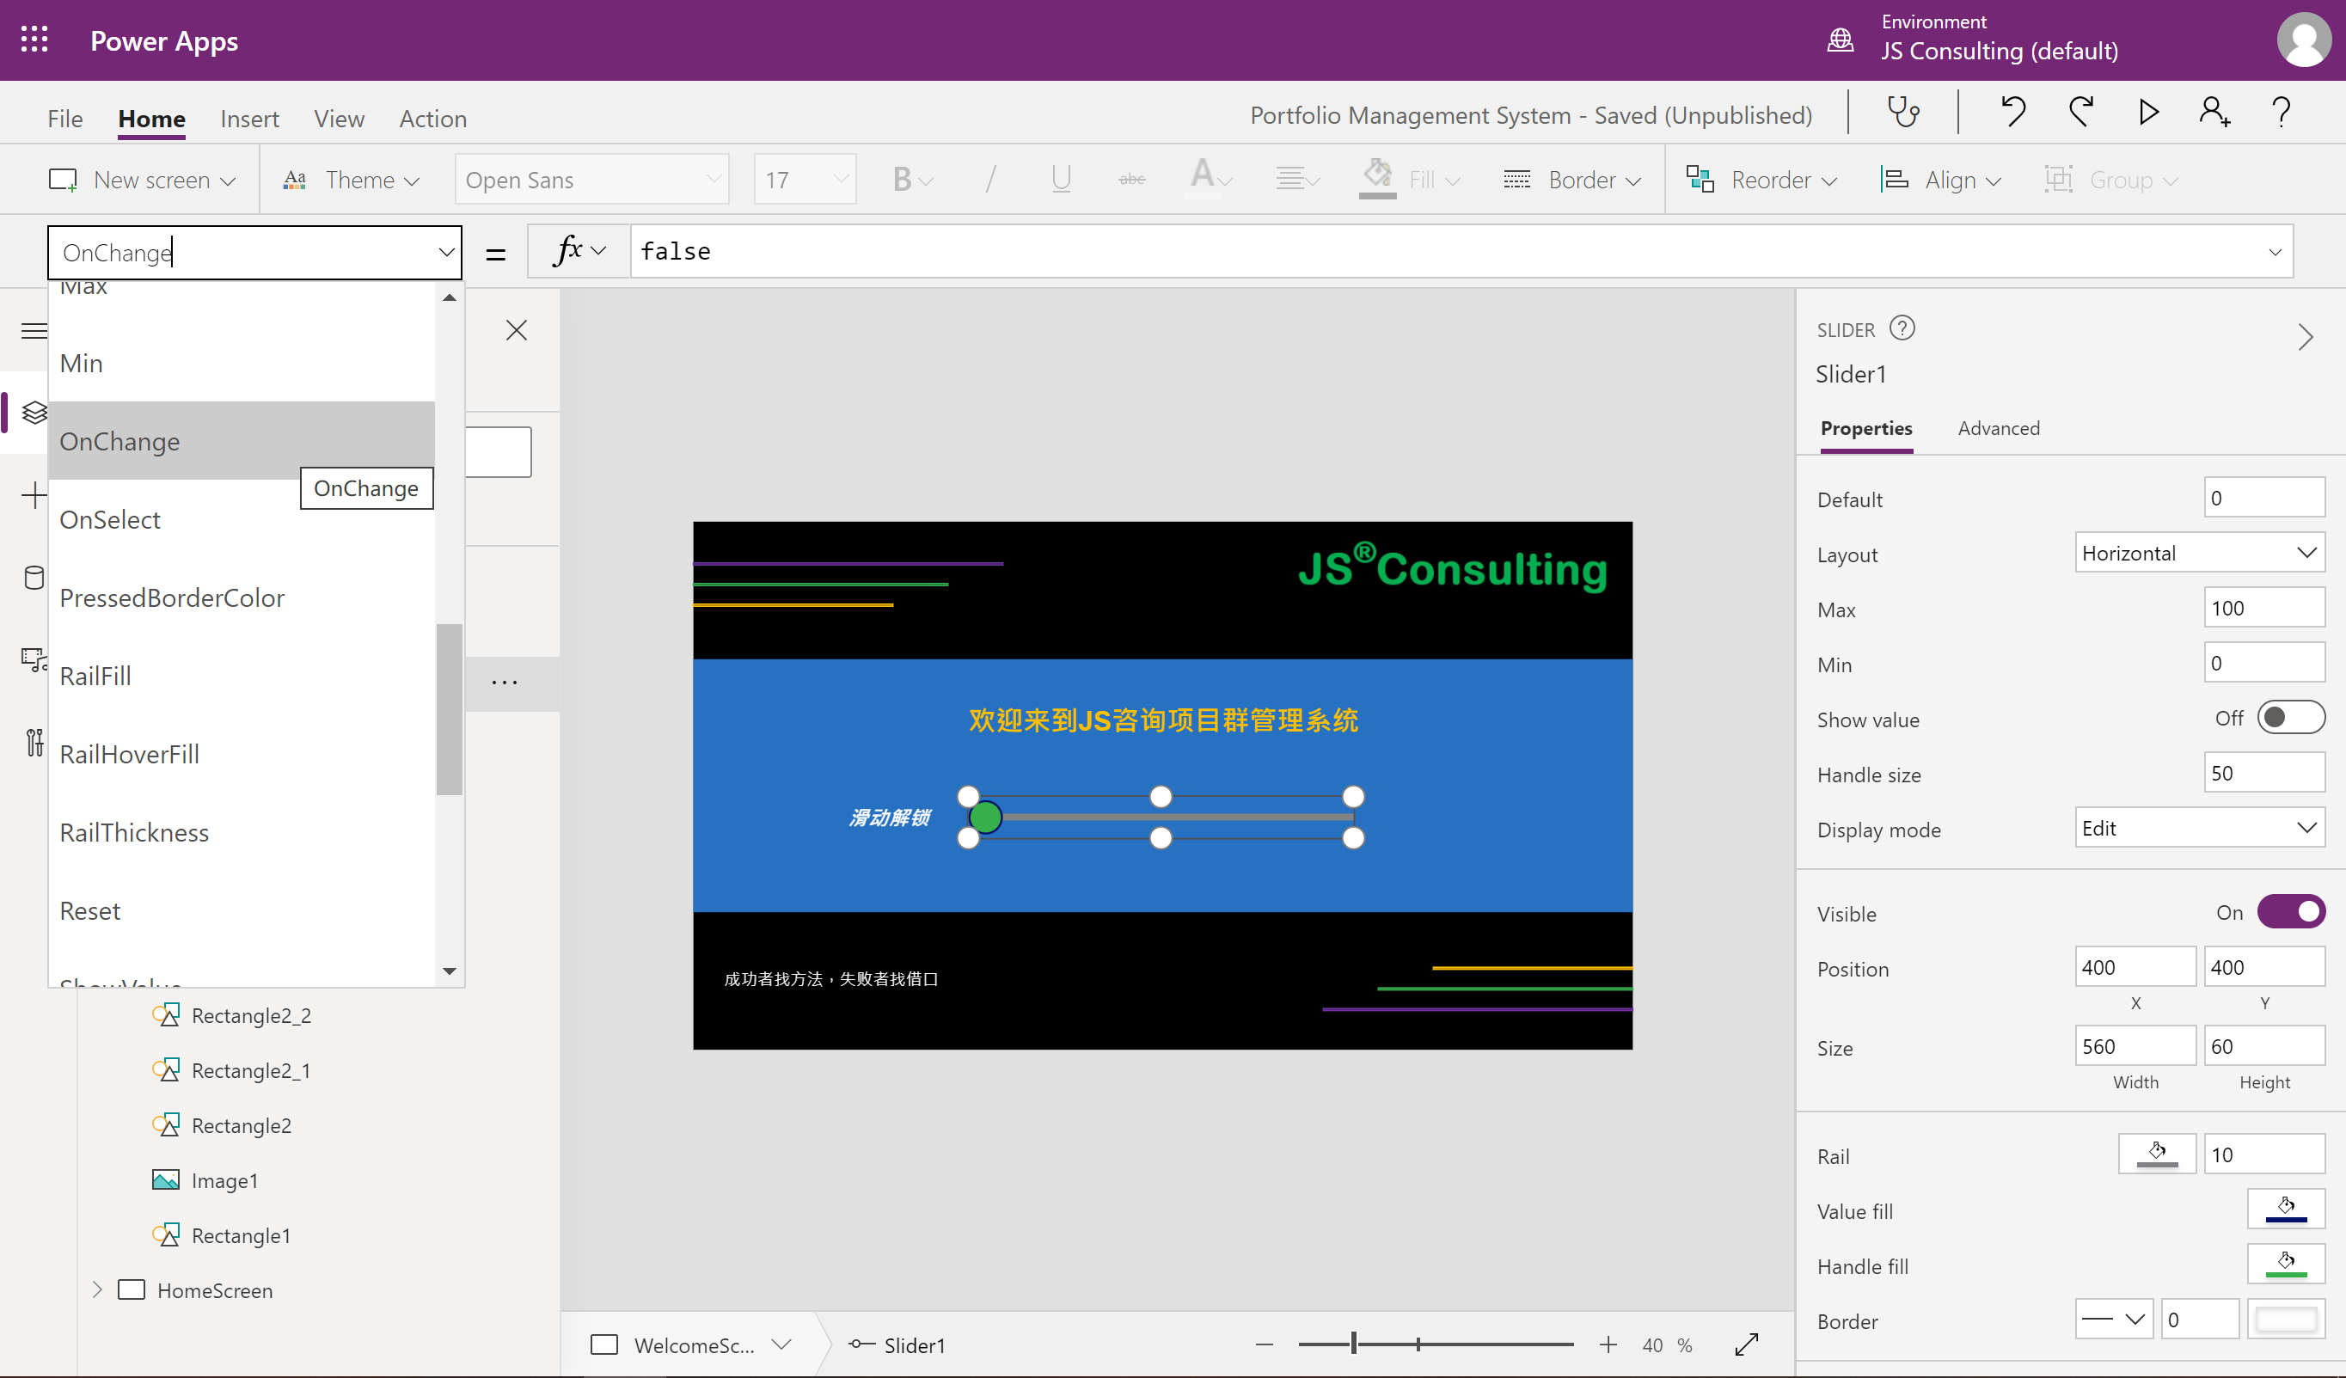Select the Insert (+) icon in sidebar

(x=34, y=496)
